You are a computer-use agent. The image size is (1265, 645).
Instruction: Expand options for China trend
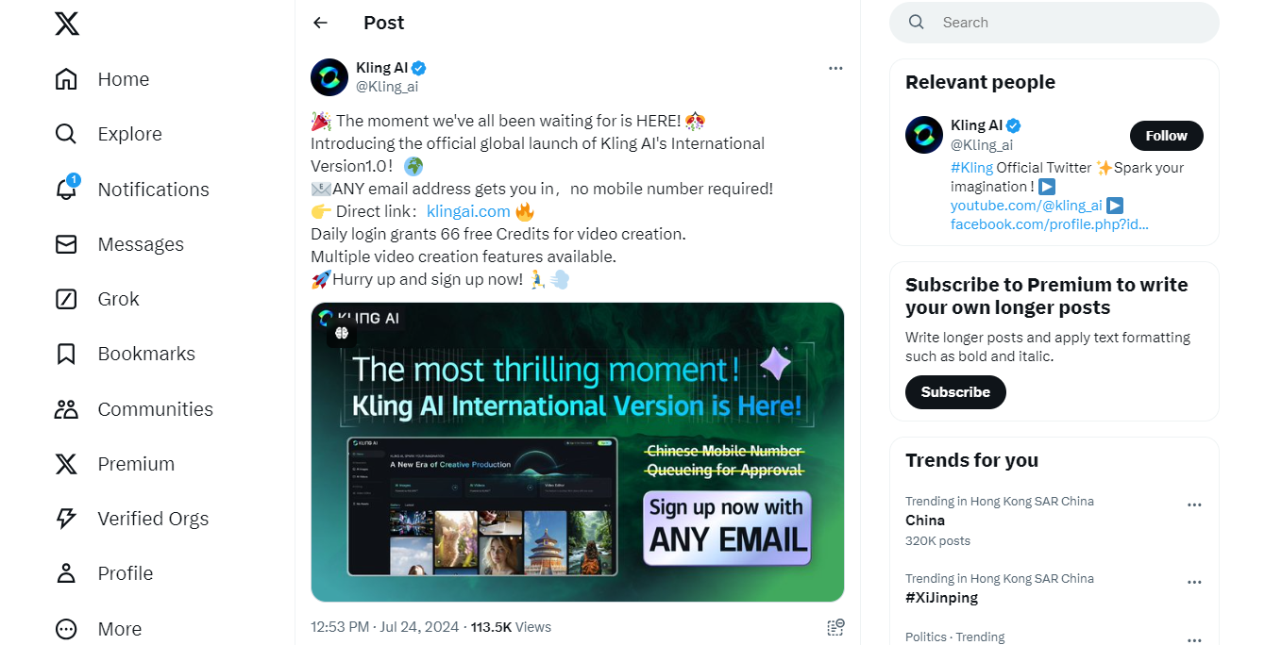(1194, 504)
